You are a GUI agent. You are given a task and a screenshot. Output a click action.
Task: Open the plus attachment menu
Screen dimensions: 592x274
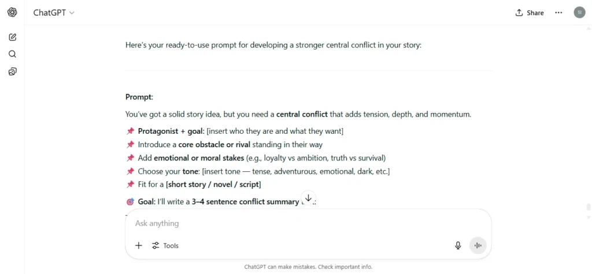(x=139, y=246)
